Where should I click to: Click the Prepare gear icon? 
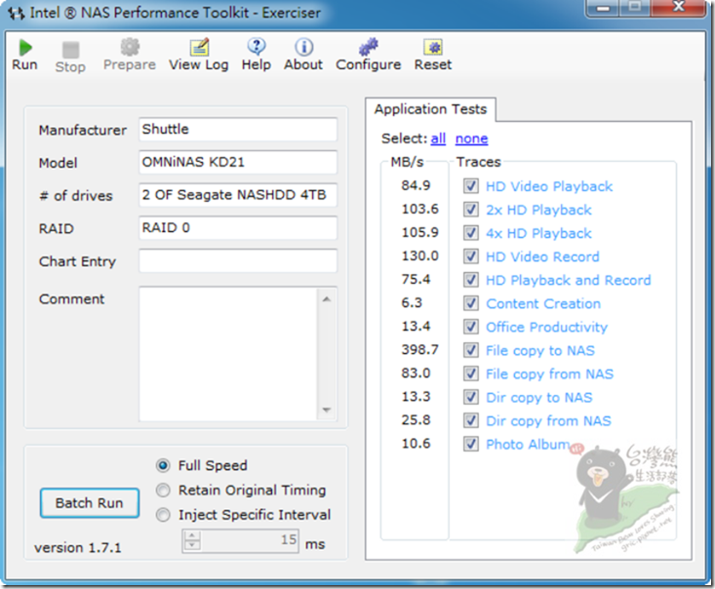pos(130,47)
